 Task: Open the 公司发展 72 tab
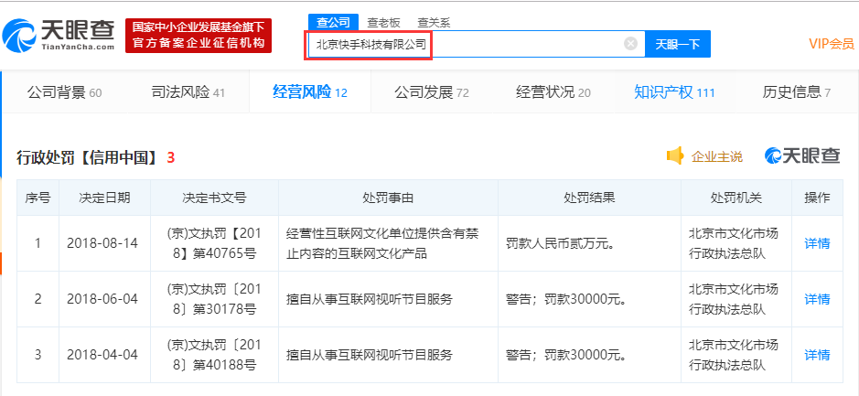pyautogui.click(x=432, y=92)
